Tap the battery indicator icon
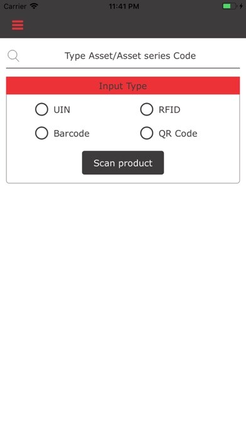 (229, 6)
